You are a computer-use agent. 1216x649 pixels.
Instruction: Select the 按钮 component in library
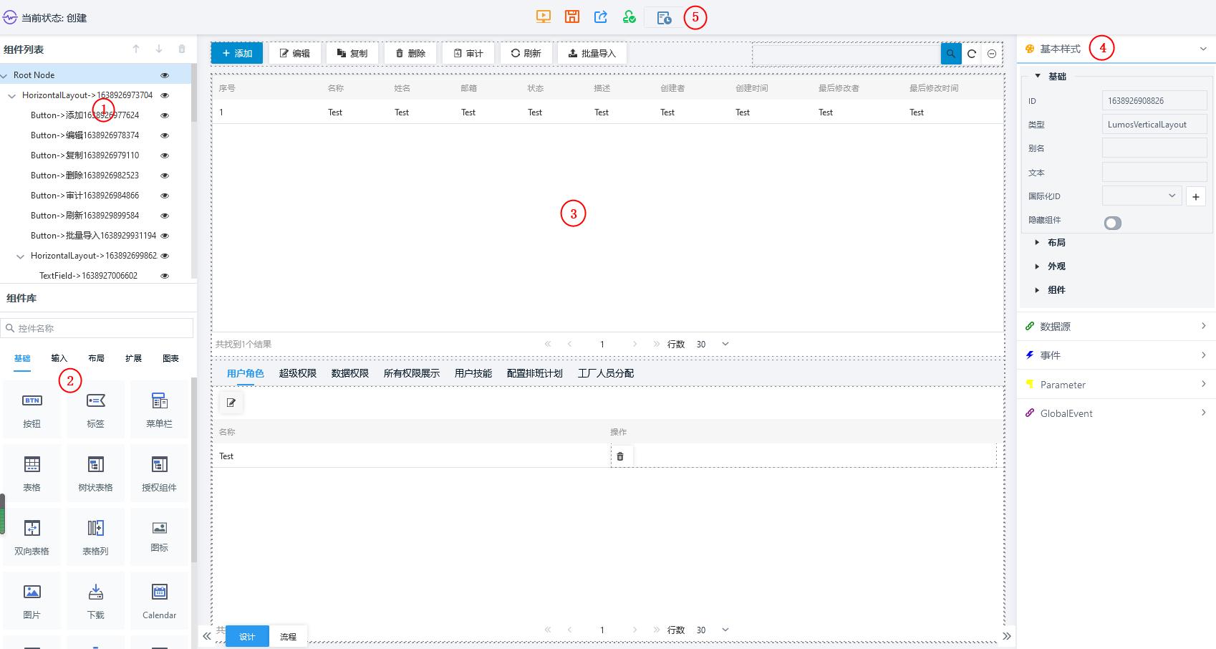(x=32, y=410)
